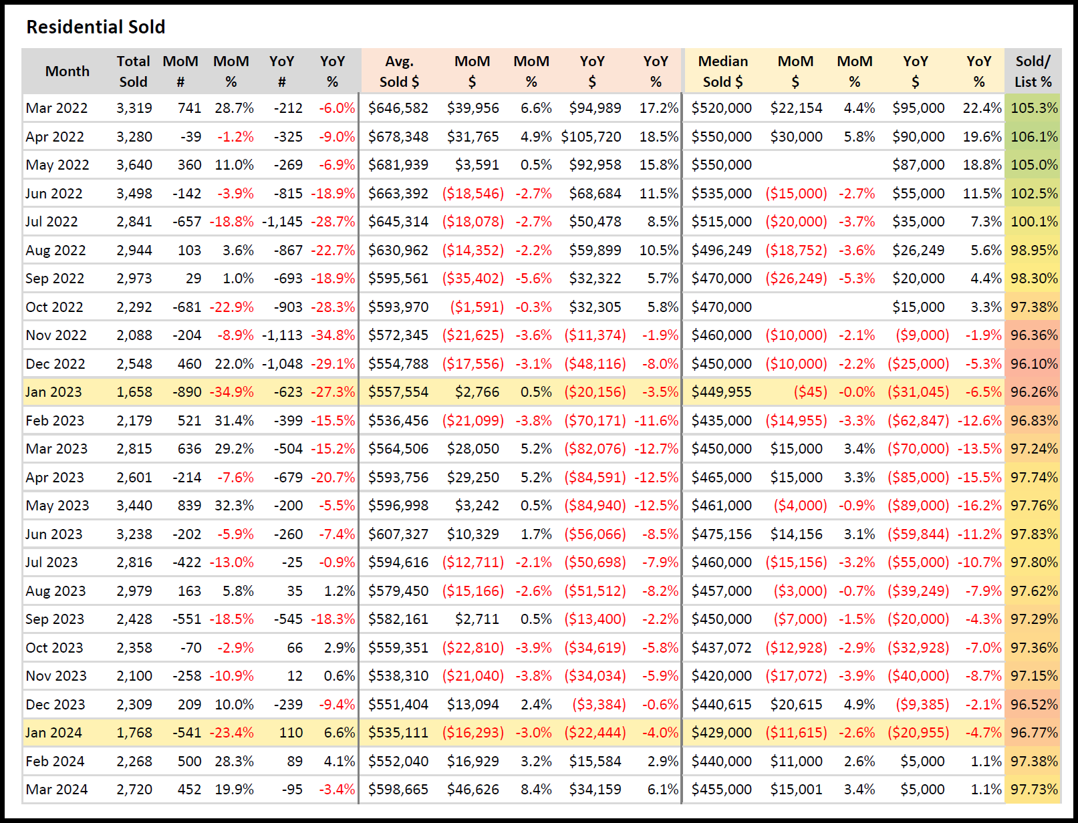Click the green 106.1% Sold/List cell

(1034, 137)
